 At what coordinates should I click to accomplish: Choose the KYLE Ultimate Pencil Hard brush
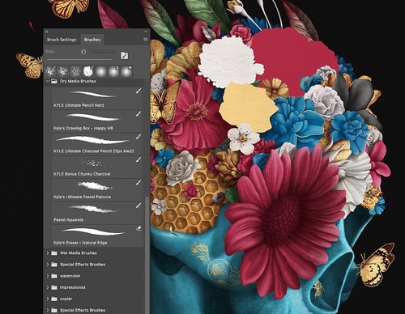click(x=96, y=98)
